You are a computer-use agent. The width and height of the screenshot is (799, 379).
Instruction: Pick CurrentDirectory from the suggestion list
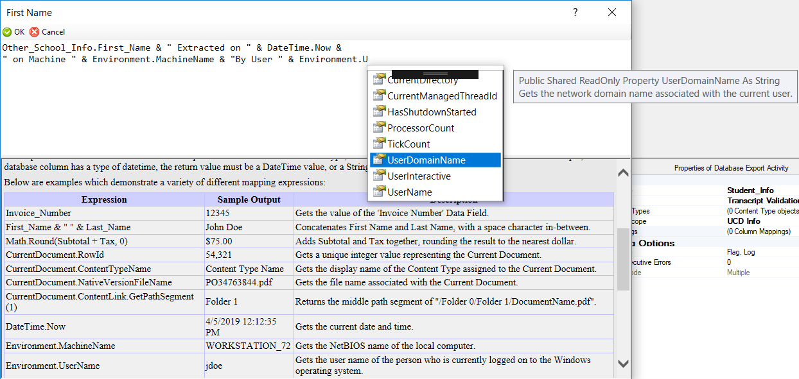point(423,81)
